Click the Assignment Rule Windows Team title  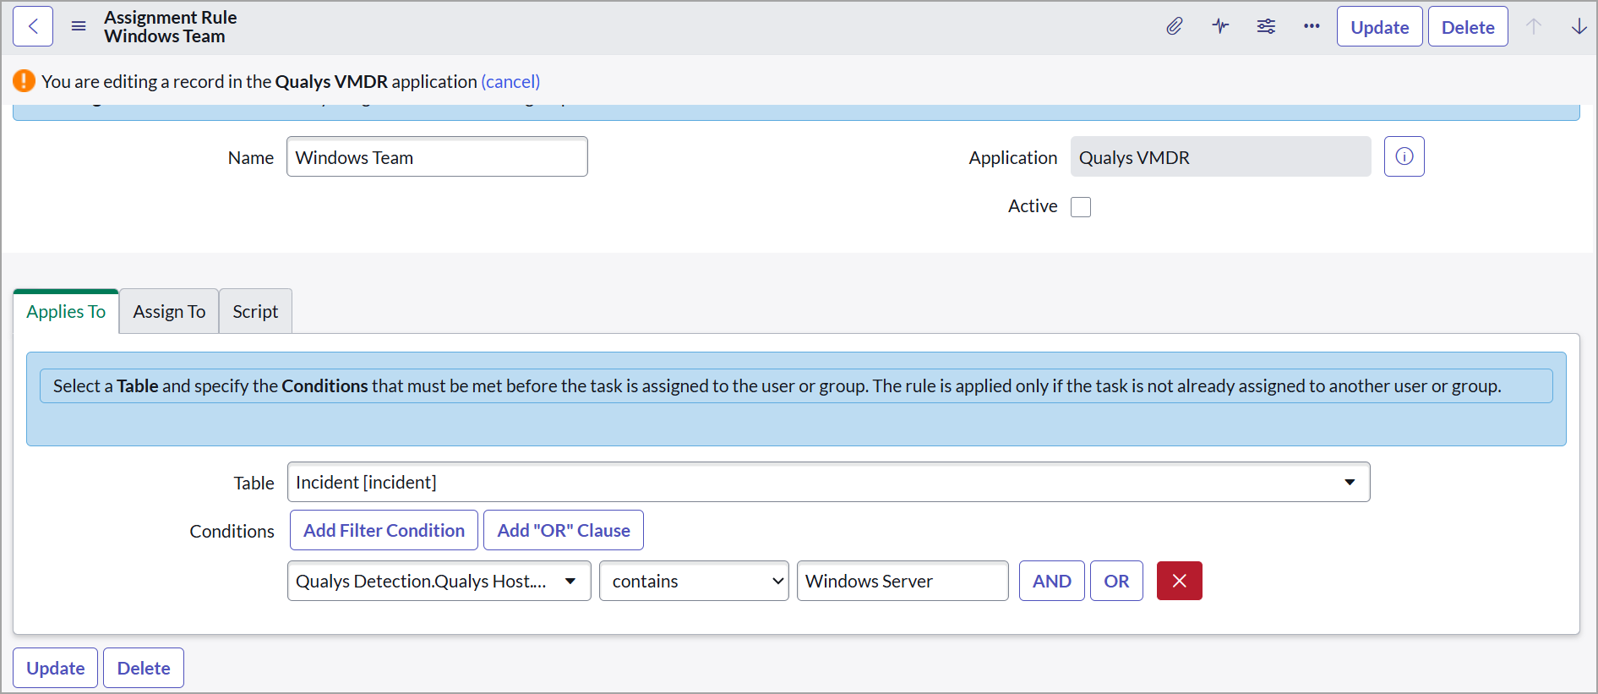tap(171, 26)
